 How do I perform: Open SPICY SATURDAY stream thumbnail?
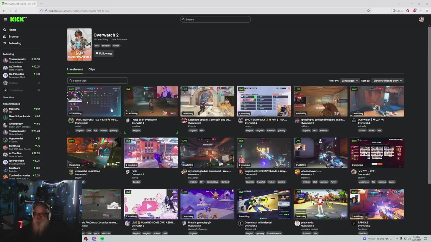click(x=264, y=101)
